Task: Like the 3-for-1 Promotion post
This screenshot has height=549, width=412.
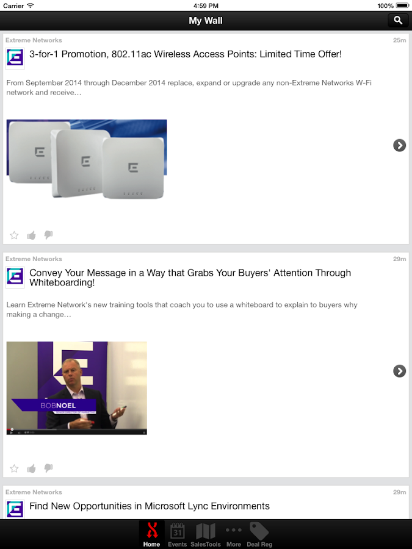Action: tap(32, 235)
